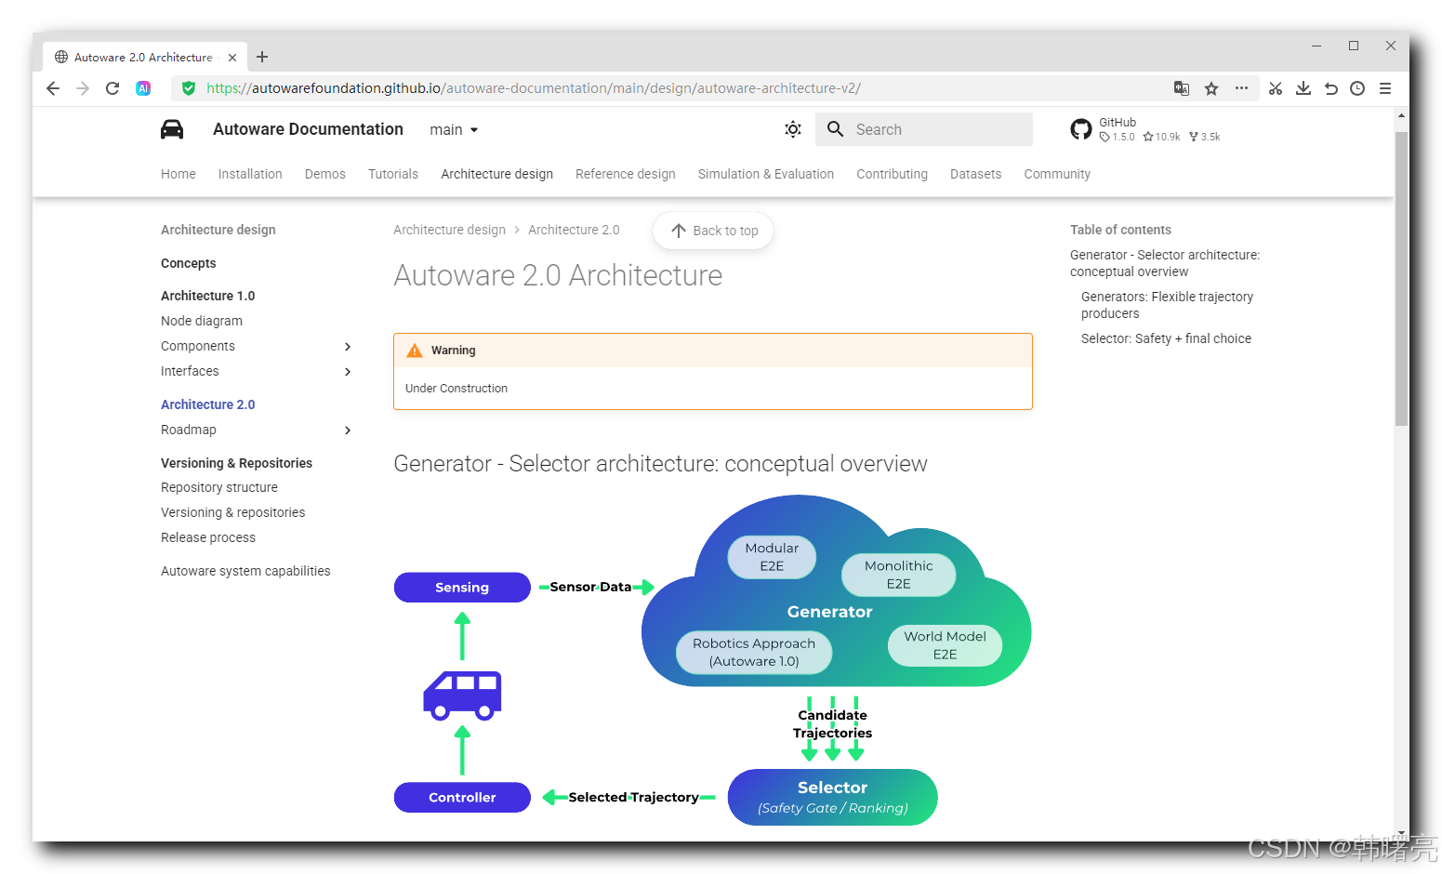1442x874 pixels.
Task: Open the Community tab
Action: click(1057, 174)
